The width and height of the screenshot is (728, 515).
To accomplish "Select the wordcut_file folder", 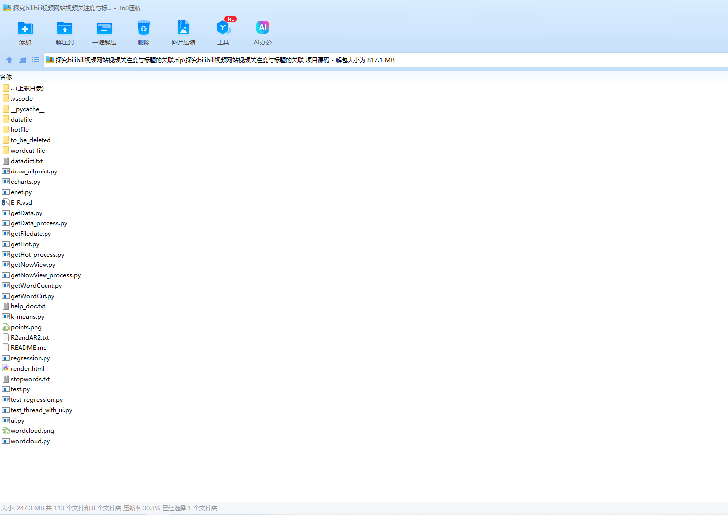I will pos(28,151).
